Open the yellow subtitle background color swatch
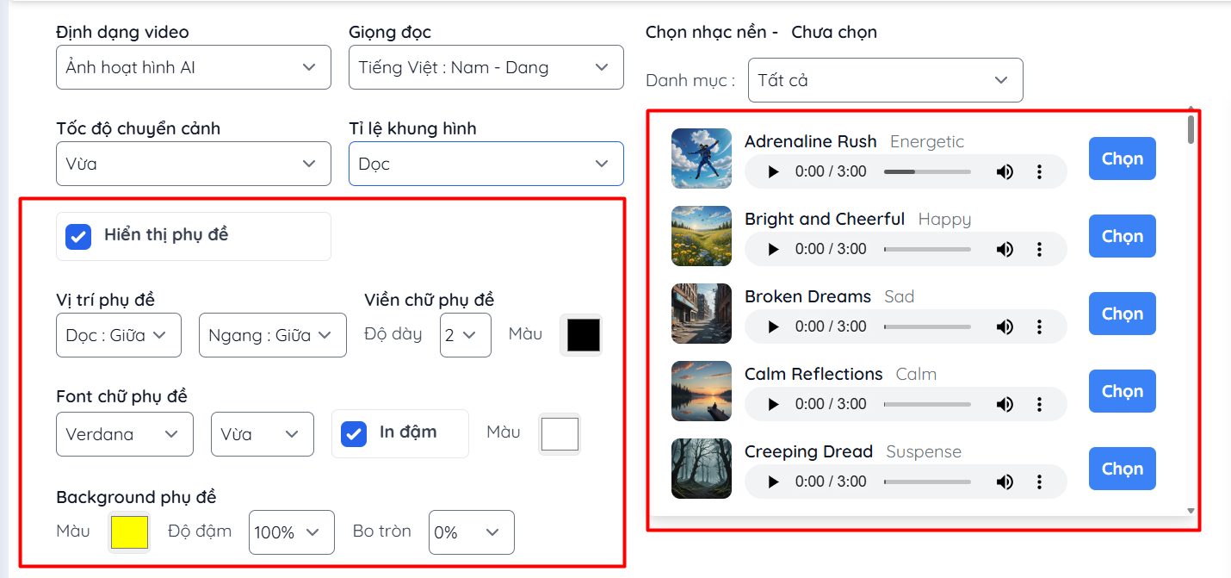The width and height of the screenshot is (1231, 578). [x=129, y=531]
